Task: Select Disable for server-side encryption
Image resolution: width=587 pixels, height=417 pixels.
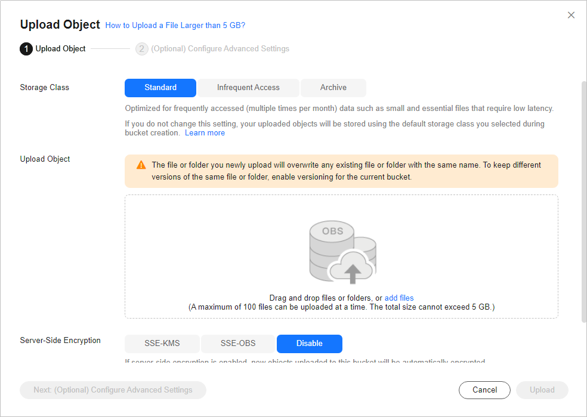Action: (309, 344)
